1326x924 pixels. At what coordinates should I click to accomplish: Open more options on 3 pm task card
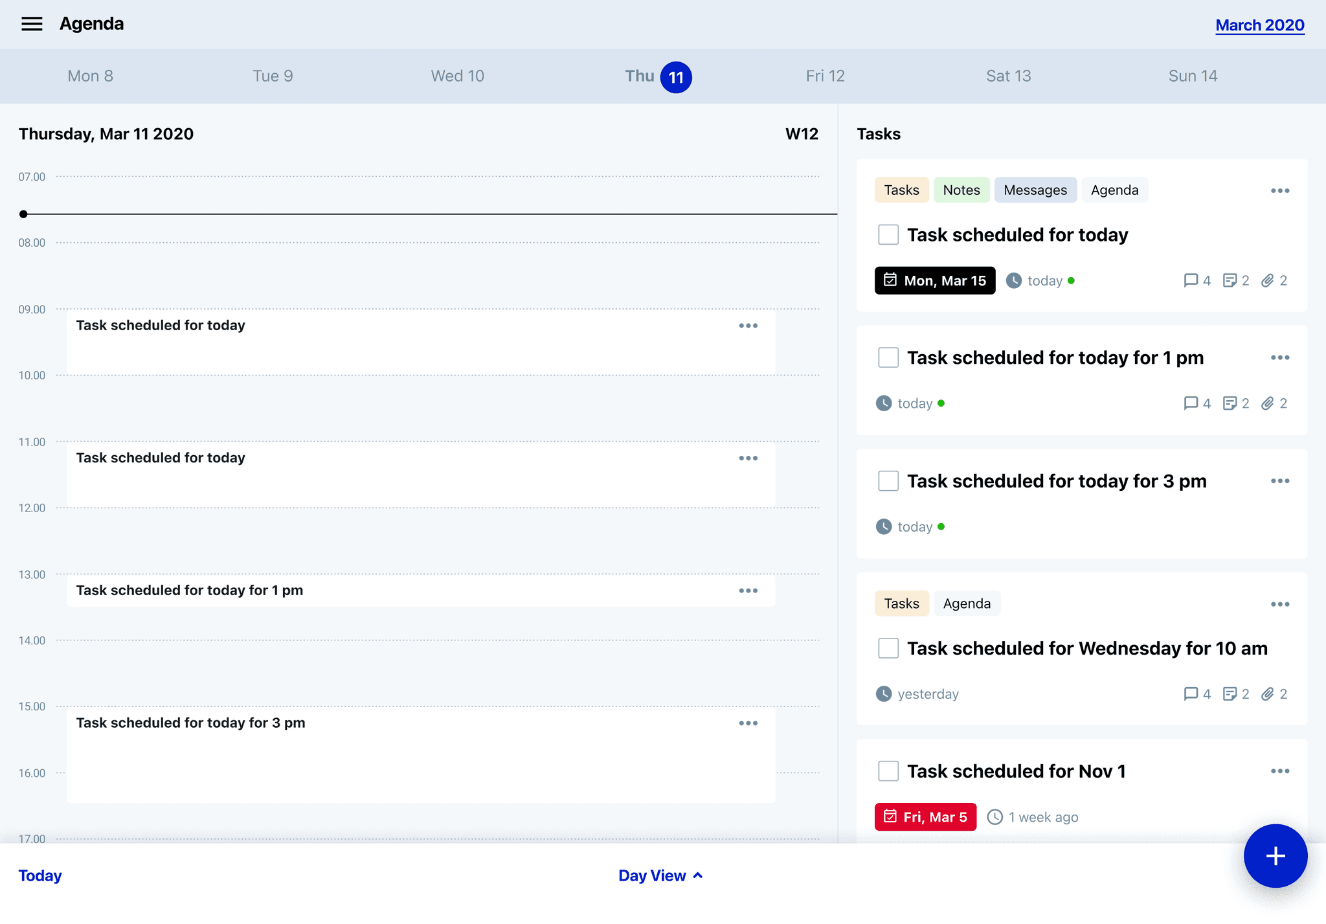click(1279, 481)
